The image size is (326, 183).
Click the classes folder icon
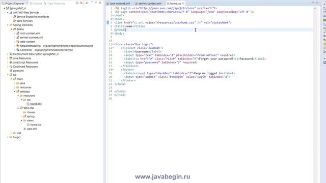click(x=24, y=112)
